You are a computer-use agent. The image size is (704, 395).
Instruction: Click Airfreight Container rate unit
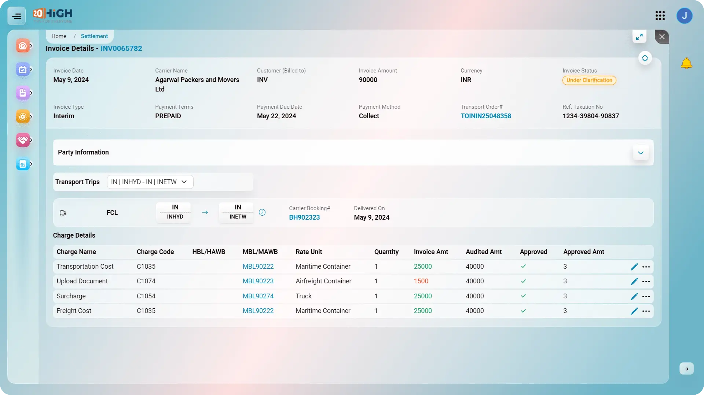click(323, 281)
